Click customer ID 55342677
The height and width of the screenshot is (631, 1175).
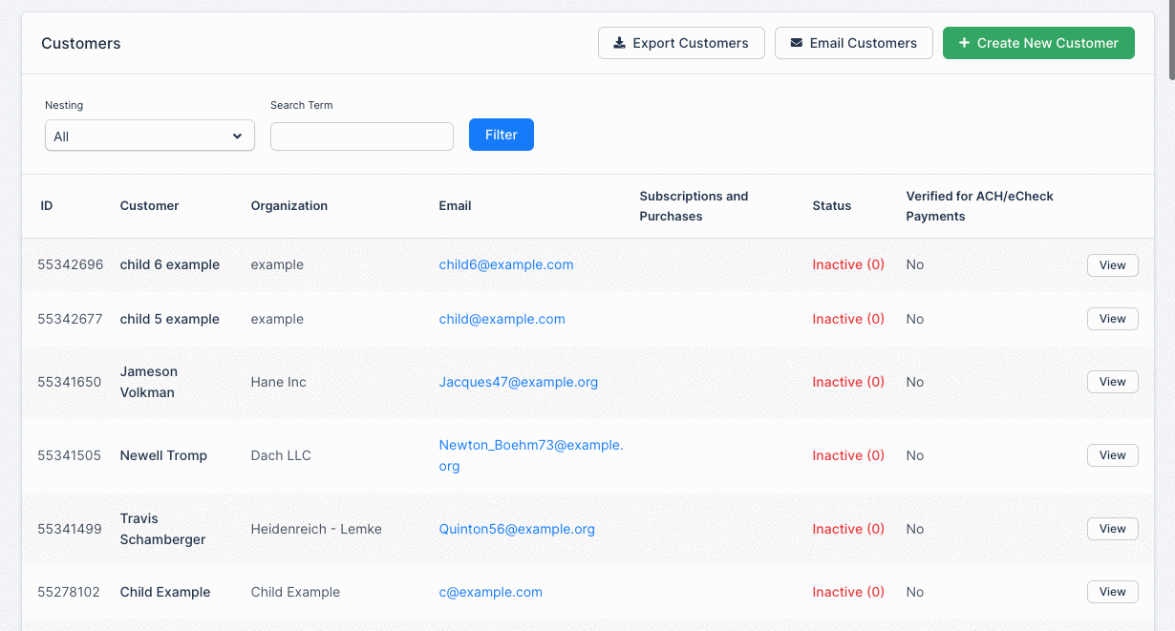coord(70,319)
